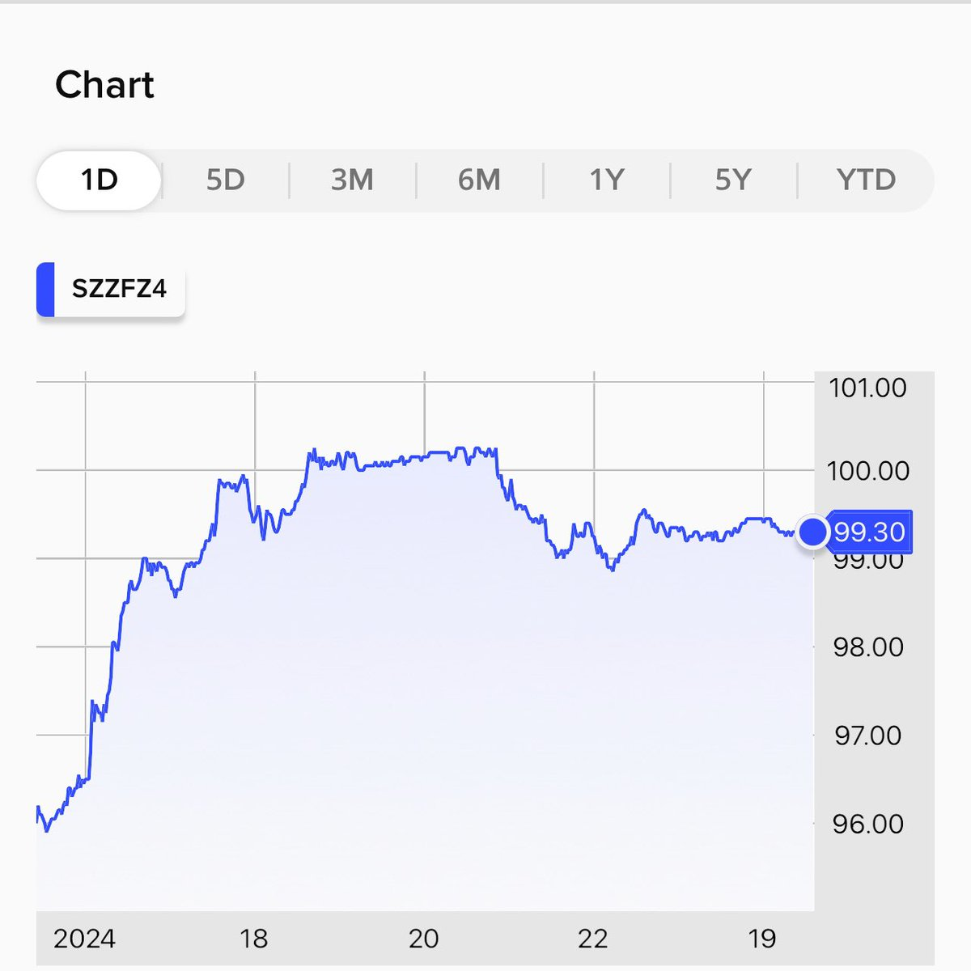Click the SZZFZ4 ticker legend chip

pos(119,289)
